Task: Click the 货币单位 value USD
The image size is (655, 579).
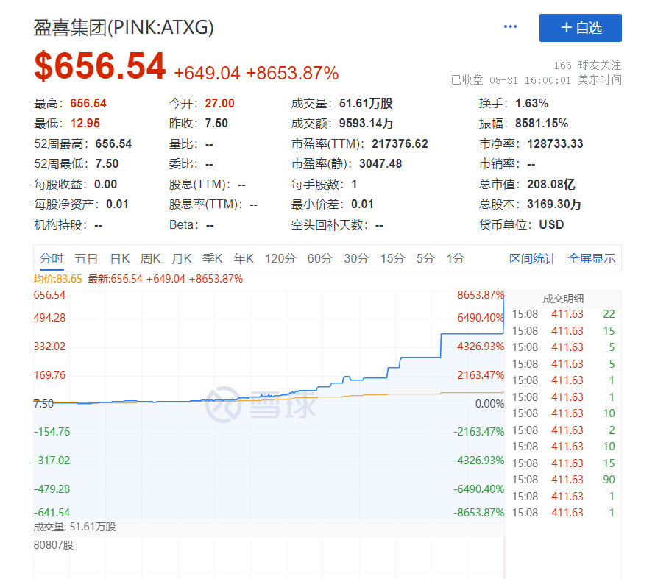Action: pyautogui.click(x=551, y=225)
